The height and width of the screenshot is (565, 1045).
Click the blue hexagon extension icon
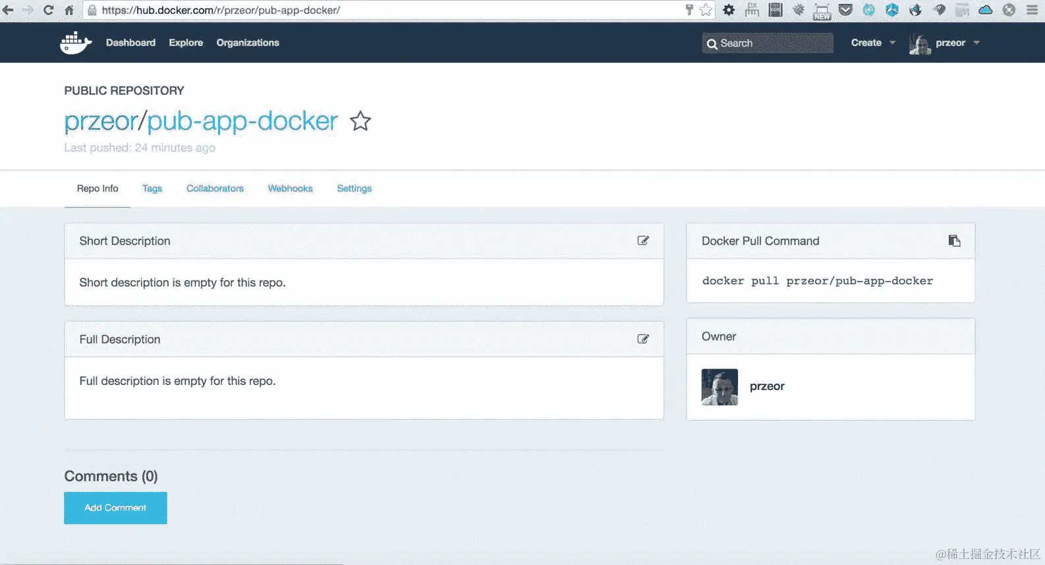click(892, 10)
